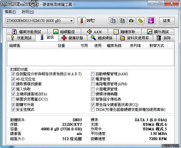Toggle the 電源管理 checkbox

coord(93,79)
